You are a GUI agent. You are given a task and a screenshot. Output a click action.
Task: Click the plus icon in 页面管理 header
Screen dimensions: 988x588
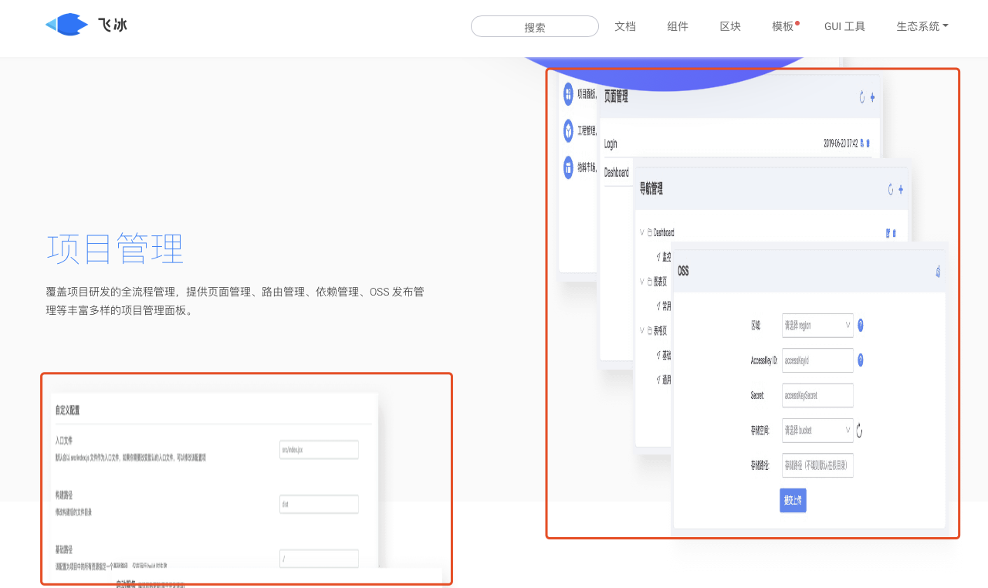point(872,97)
